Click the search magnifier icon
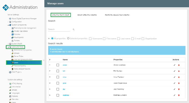Screen dimensions: 189x103 coord(74,29)
